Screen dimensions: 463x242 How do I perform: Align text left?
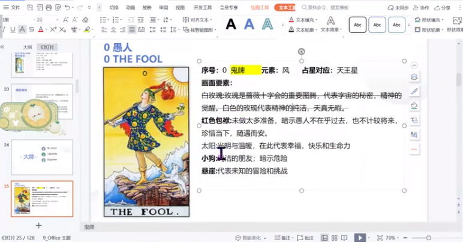104,29
